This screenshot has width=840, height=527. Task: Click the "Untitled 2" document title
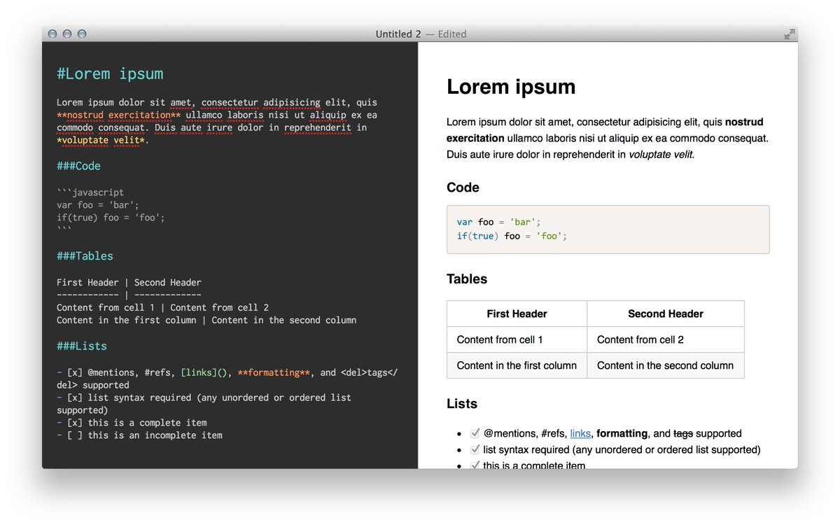click(x=398, y=34)
